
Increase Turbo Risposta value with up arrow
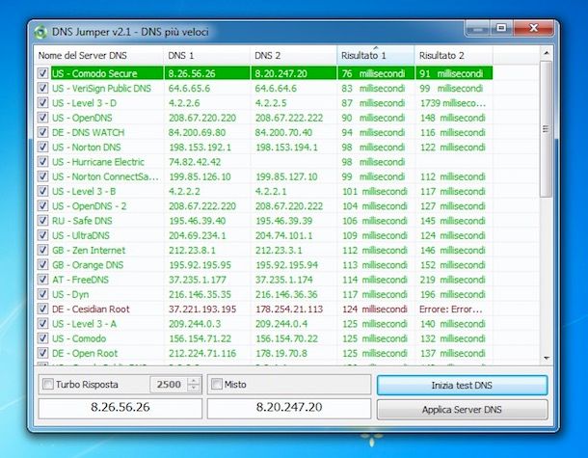pyautogui.click(x=194, y=381)
